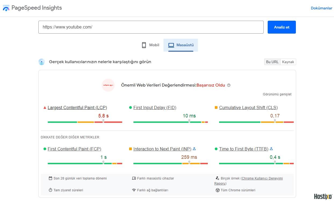Image resolution: width=334 pixels, height=201 pixels.
Task: Open Interaction to Next Paint (INP) link
Action: pos(162,149)
